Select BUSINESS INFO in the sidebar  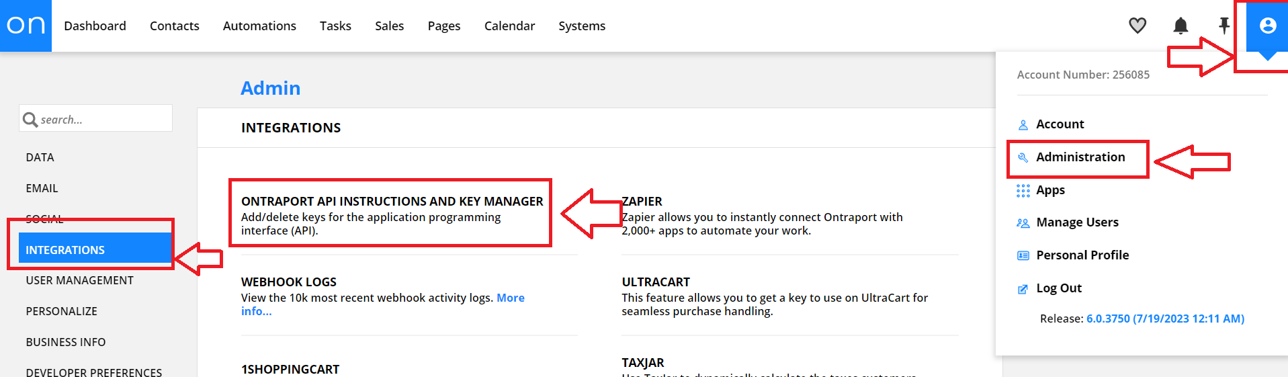coord(65,342)
